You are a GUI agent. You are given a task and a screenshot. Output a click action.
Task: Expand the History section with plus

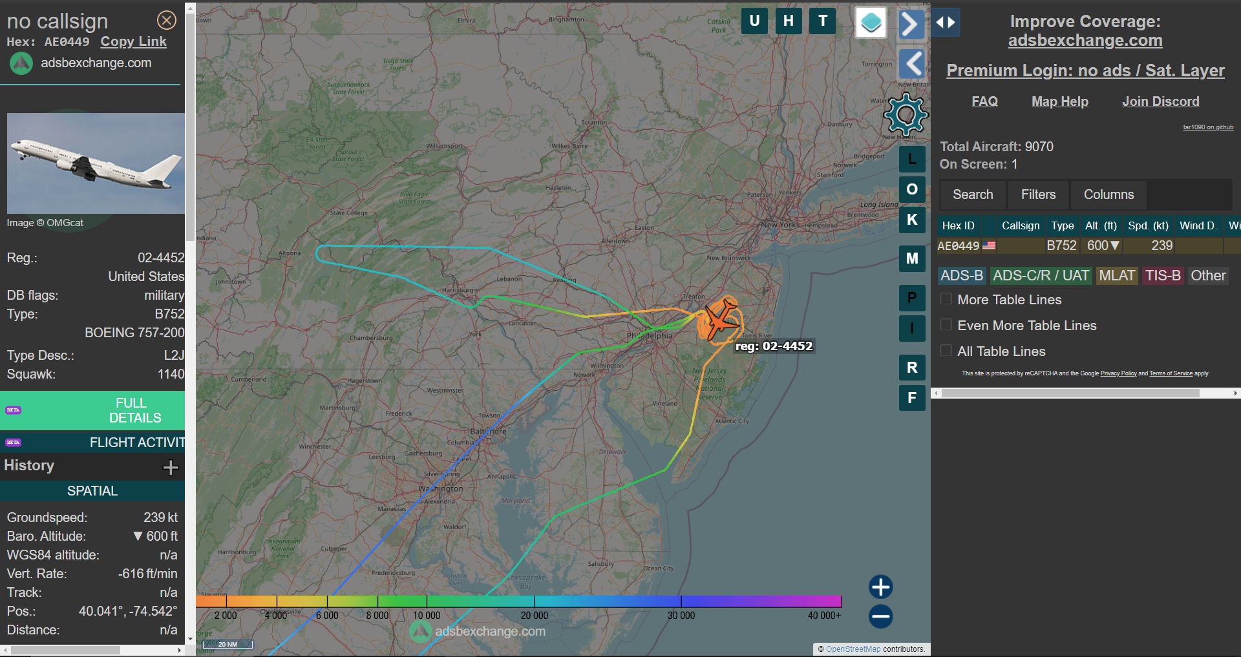click(x=171, y=467)
